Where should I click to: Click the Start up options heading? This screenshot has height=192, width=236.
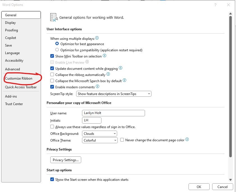[x=59, y=170]
